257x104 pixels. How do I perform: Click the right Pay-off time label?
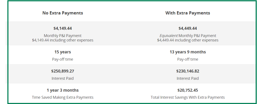click(x=187, y=59)
